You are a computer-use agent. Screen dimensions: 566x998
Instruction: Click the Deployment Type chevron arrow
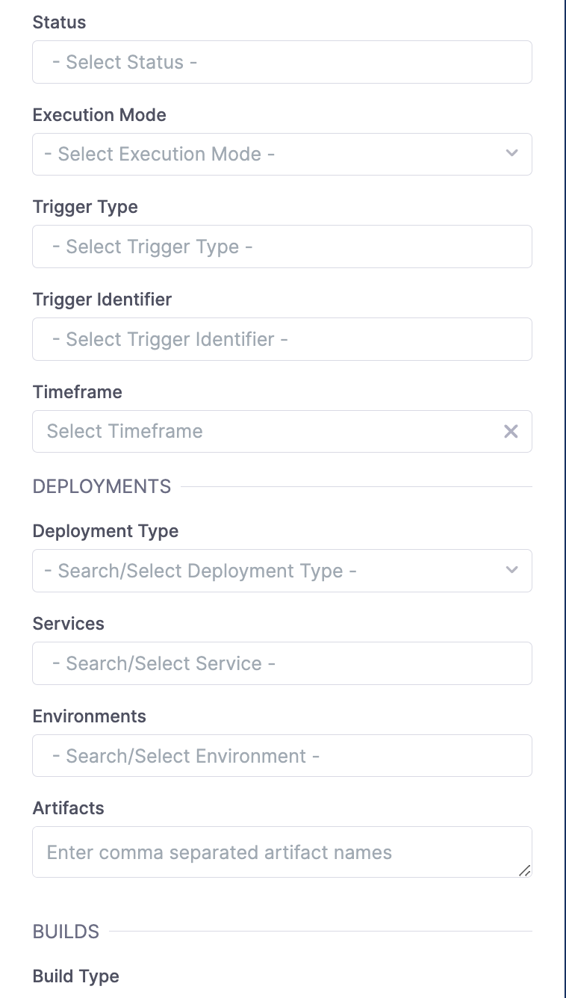point(511,571)
